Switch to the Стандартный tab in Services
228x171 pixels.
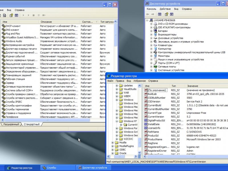[32, 124]
